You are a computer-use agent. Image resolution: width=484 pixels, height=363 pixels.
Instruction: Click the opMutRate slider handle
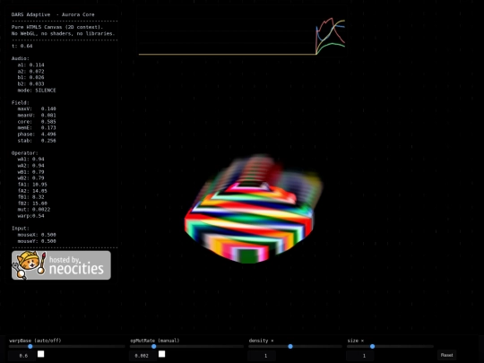click(154, 346)
